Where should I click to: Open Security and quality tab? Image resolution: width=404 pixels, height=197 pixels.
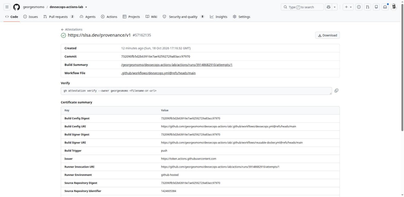coord(183,17)
